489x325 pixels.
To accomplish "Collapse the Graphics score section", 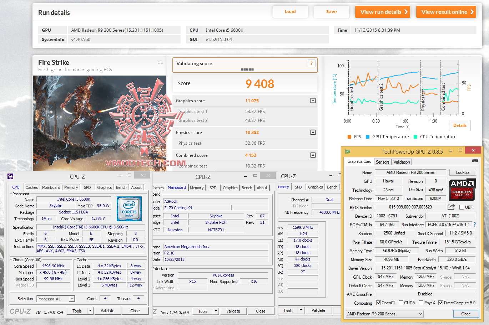I will click(x=313, y=101).
